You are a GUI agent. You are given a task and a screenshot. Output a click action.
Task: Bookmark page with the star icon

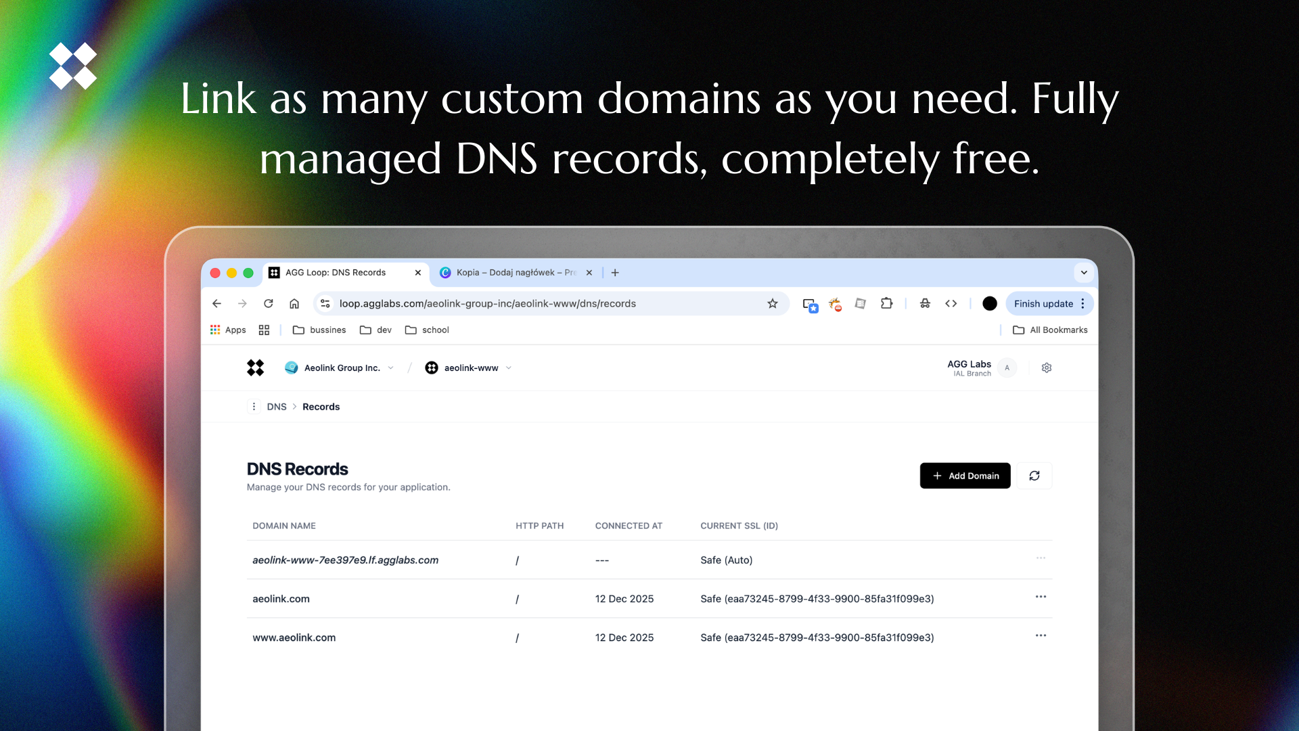click(x=772, y=304)
